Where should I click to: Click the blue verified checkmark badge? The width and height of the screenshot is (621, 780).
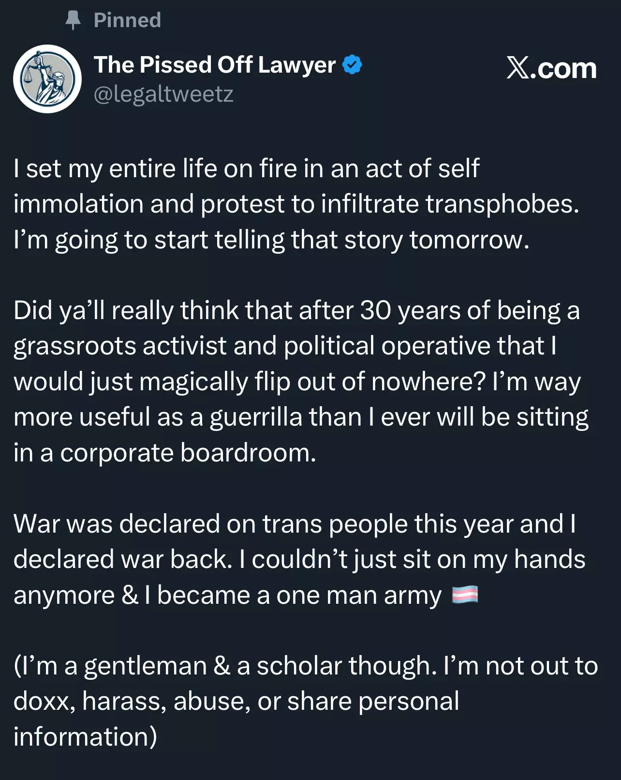click(x=352, y=65)
